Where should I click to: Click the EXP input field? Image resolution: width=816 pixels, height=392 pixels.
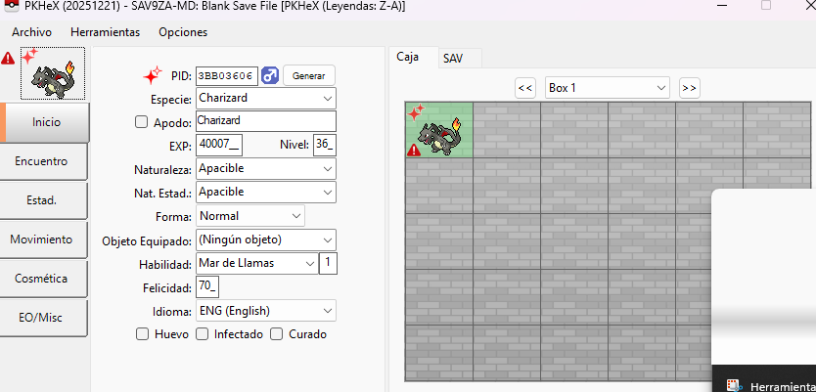tap(218, 146)
